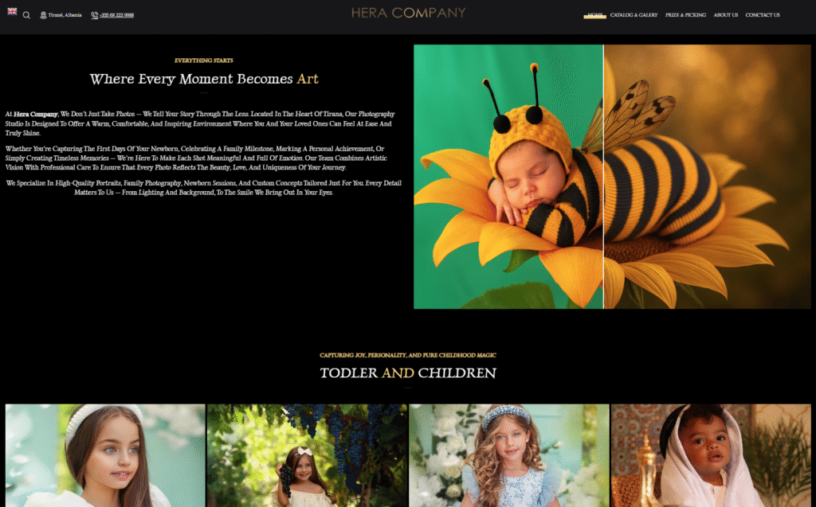
Task: Click the phone number link
Action: 116,15
